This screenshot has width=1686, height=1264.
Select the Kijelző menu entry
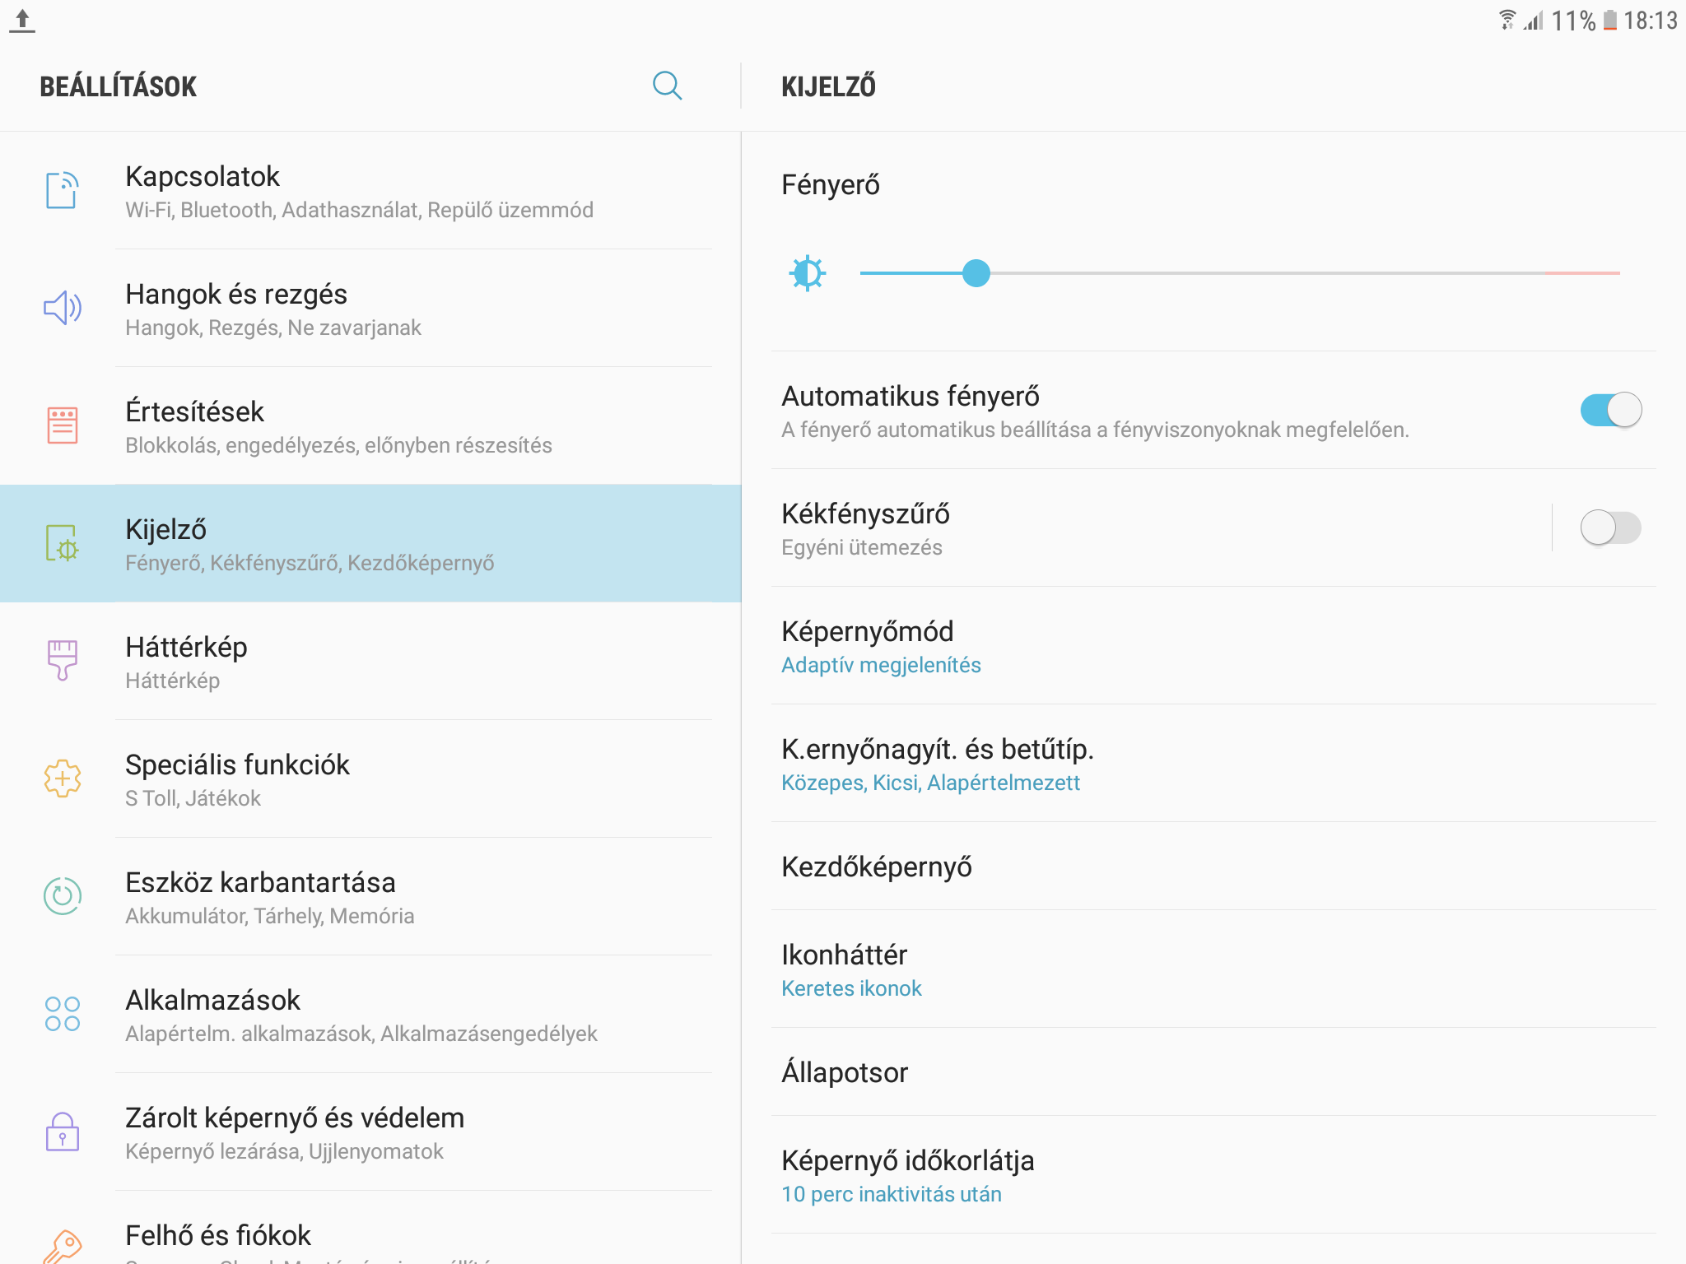[x=370, y=543]
